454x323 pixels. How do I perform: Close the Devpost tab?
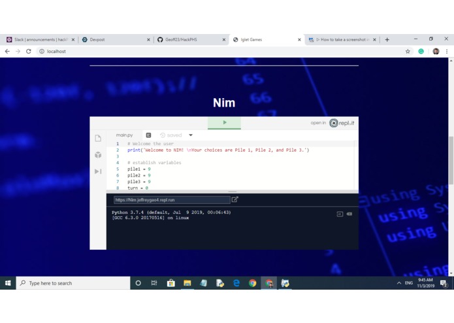click(x=148, y=40)
